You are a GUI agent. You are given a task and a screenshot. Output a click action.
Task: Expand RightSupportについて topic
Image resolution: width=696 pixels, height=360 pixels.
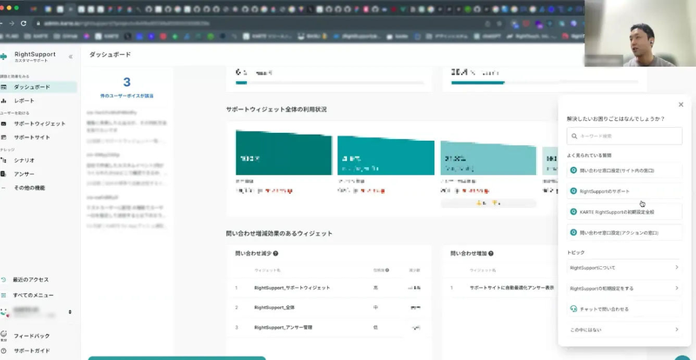click(x=624, y=268)
